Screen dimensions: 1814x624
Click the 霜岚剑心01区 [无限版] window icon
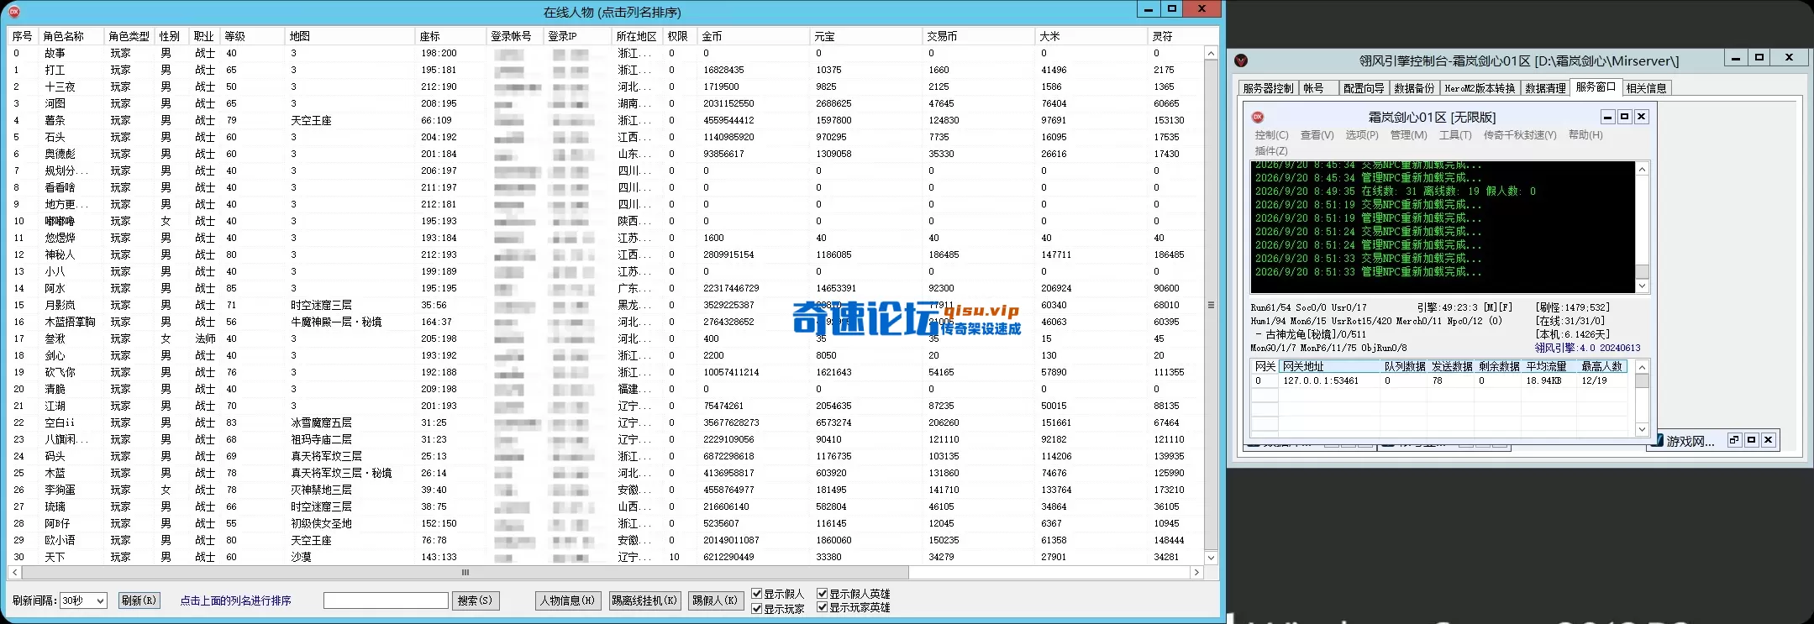tap(1258, 117)
